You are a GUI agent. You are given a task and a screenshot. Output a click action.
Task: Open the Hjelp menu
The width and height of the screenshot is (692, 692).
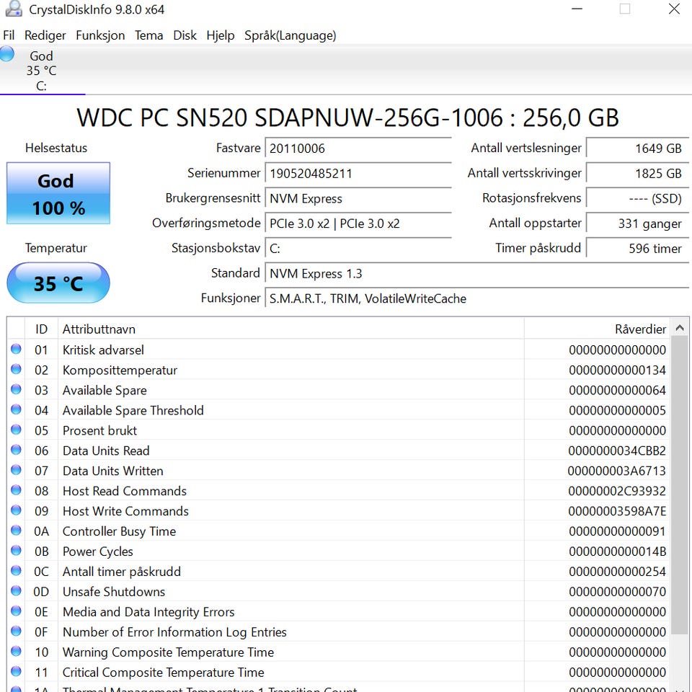(x=221, y=35)
